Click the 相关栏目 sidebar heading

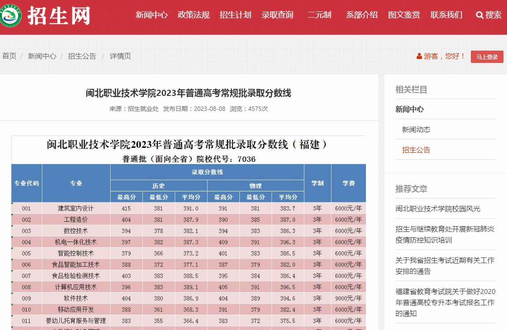point(411,89)
